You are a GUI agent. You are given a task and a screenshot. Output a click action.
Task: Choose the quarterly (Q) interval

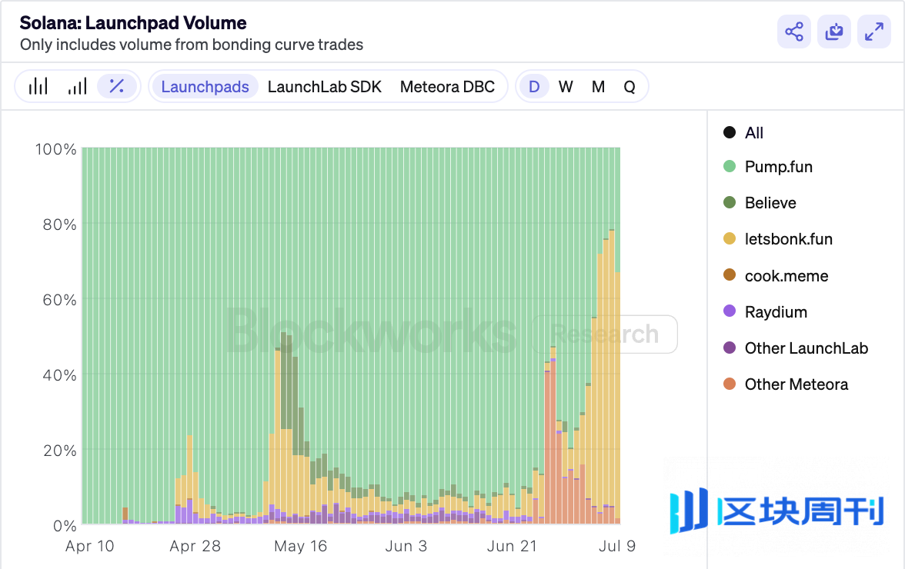point(629,86)
